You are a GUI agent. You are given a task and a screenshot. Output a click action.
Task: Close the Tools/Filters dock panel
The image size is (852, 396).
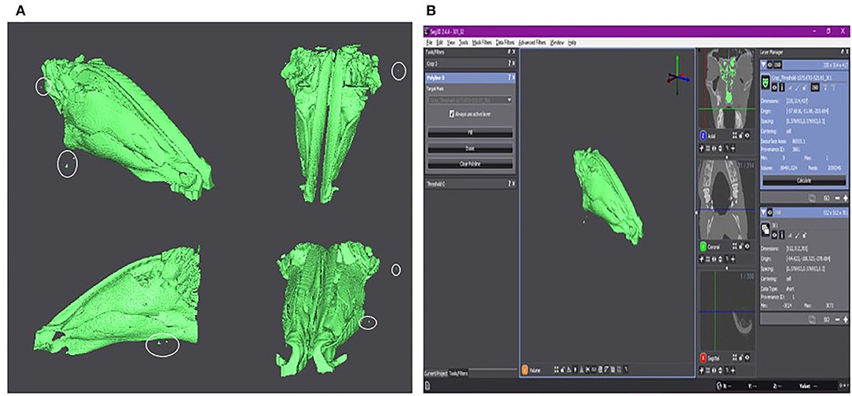513,52
